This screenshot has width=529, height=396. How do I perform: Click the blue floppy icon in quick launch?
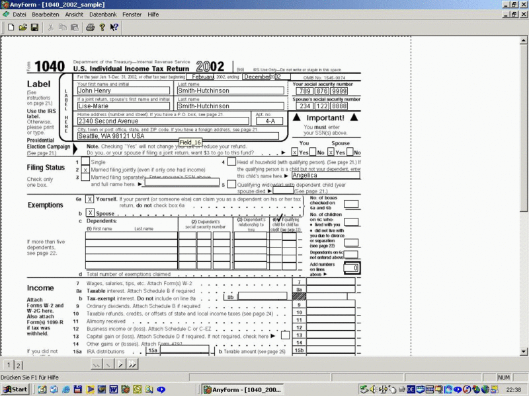click(x=77, y=389)
